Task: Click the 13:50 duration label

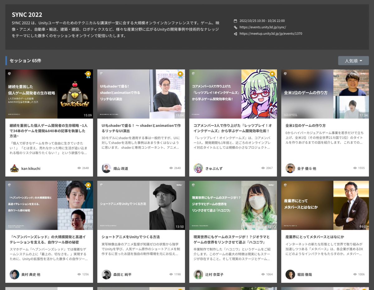Action: 180,227
